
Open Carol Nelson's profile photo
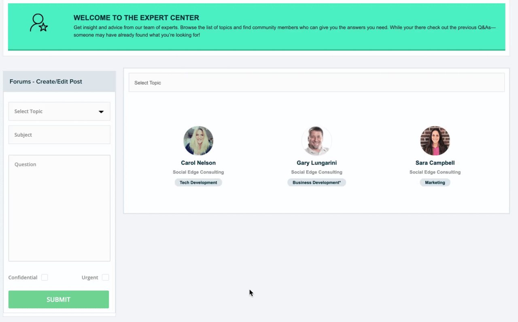click(198, 141)
